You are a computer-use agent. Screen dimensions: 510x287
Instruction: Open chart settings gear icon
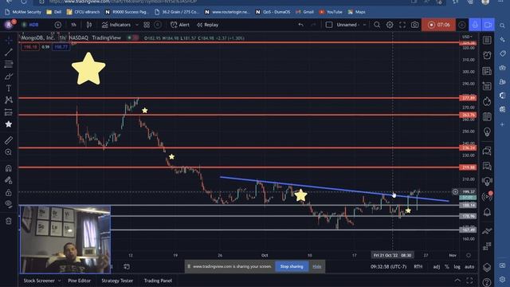tap(390, 25)
